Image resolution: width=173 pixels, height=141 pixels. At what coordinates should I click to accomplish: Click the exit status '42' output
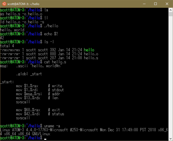(2, 38)
